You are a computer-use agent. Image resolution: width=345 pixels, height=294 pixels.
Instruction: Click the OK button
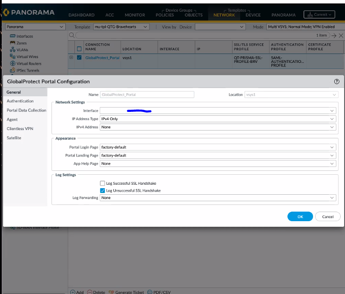(x=300, y=216)
